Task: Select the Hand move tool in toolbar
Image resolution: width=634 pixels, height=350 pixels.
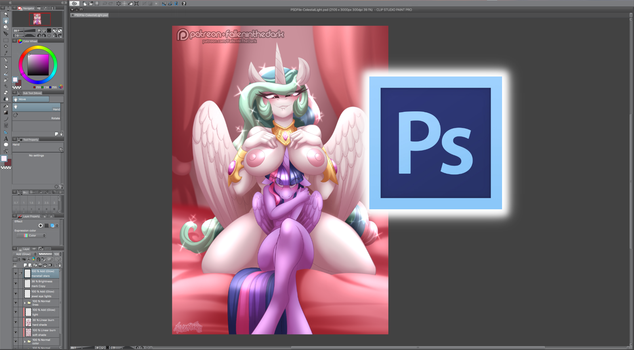Action: [x=6, y=21]
